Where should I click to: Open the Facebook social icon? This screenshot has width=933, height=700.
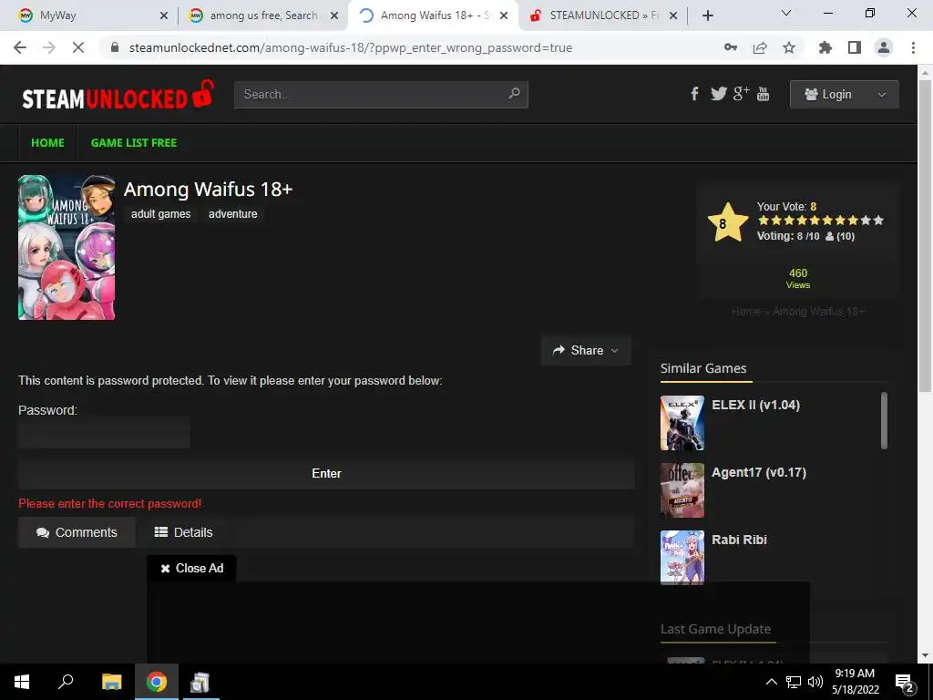point(694,94)
